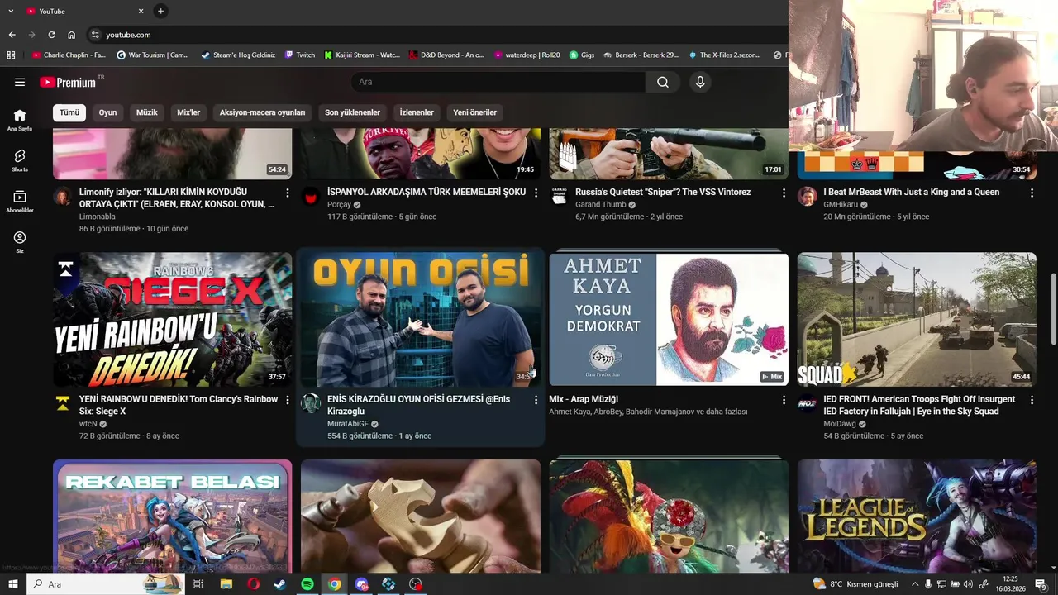This screenshot has height=595, width=1058.
Task: Select the Aksiyon-macera oyunları chip
Action: [262, 112]
